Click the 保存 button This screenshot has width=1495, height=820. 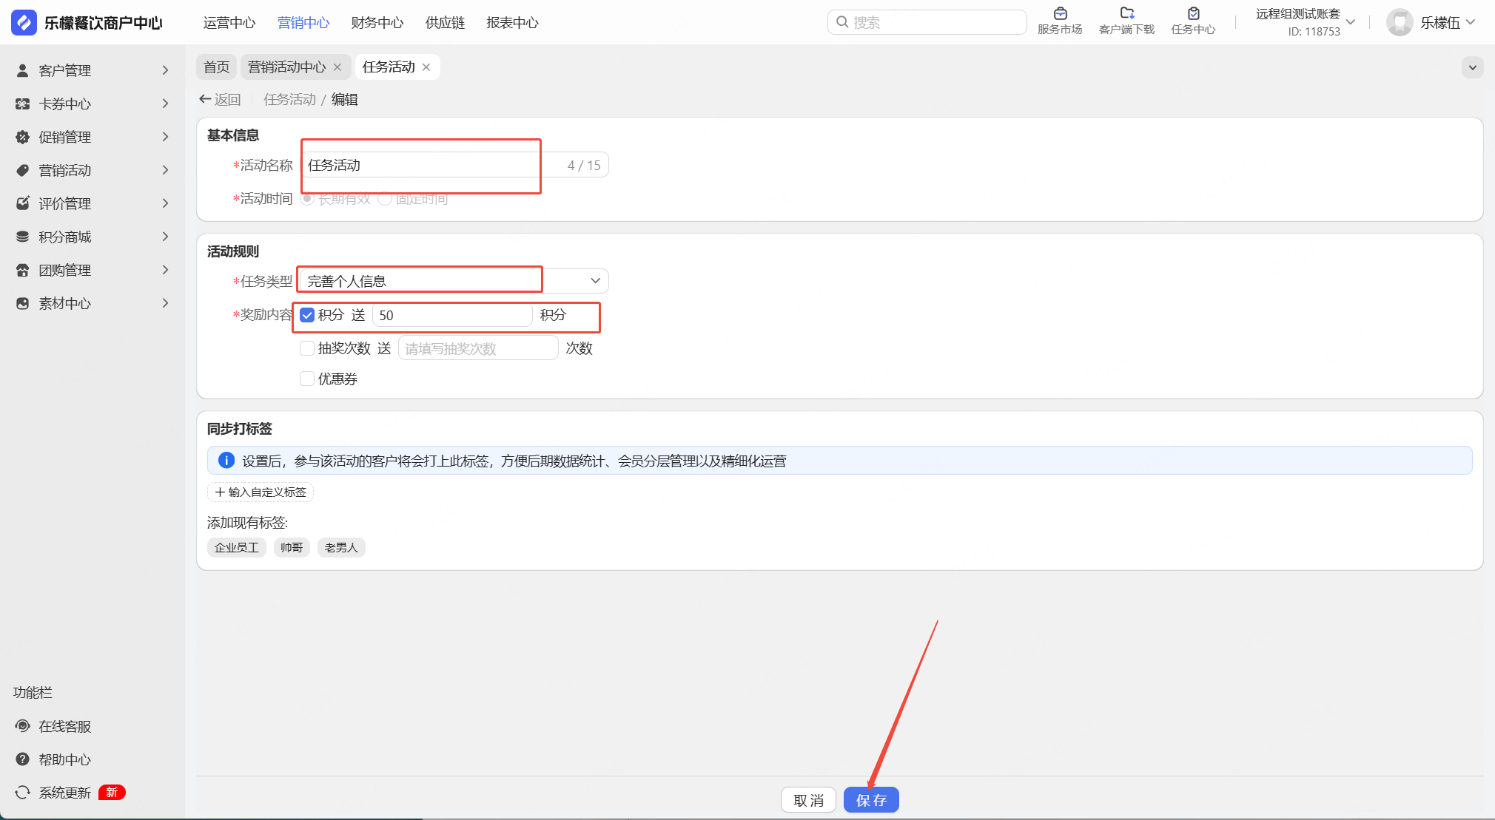pyautogui.click(x=871, y=800)
